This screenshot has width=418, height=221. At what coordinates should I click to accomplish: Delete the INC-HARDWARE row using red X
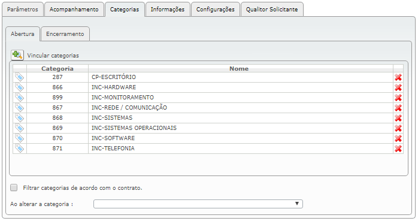pos(398,87)
